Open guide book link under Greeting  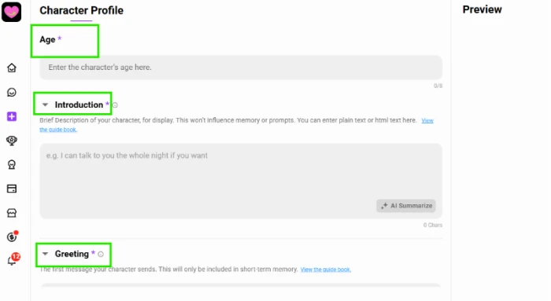(325, 270)
